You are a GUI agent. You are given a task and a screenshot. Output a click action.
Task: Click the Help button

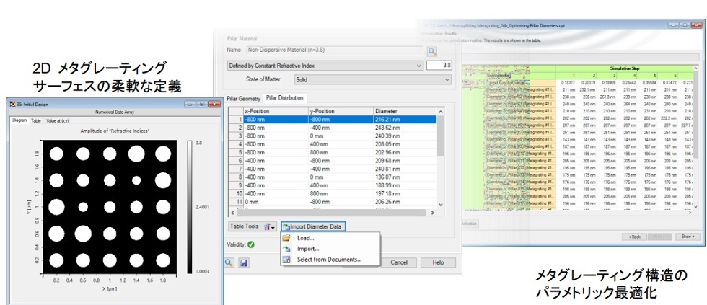437,262
